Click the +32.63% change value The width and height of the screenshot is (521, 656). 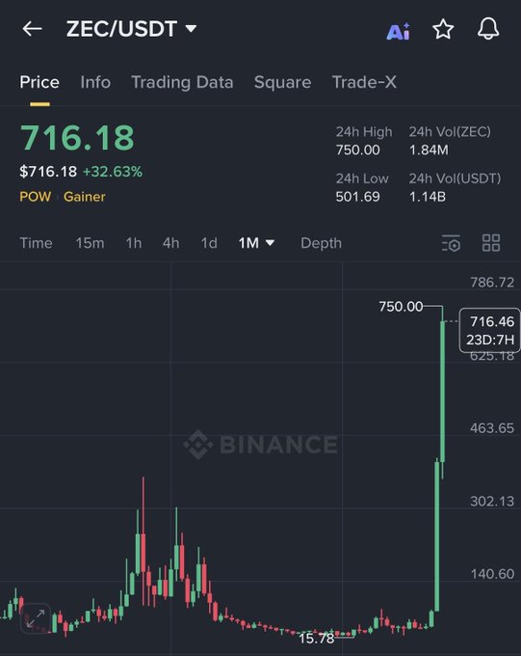113,172
